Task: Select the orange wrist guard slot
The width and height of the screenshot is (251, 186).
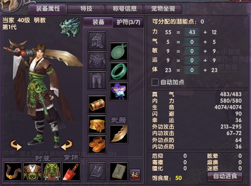Action: 97,105
